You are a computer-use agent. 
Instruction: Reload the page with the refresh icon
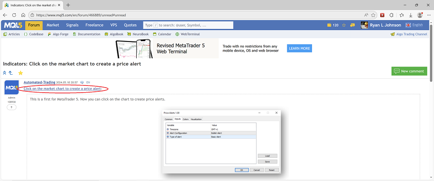pyautogui.click(x=14, y=15)
